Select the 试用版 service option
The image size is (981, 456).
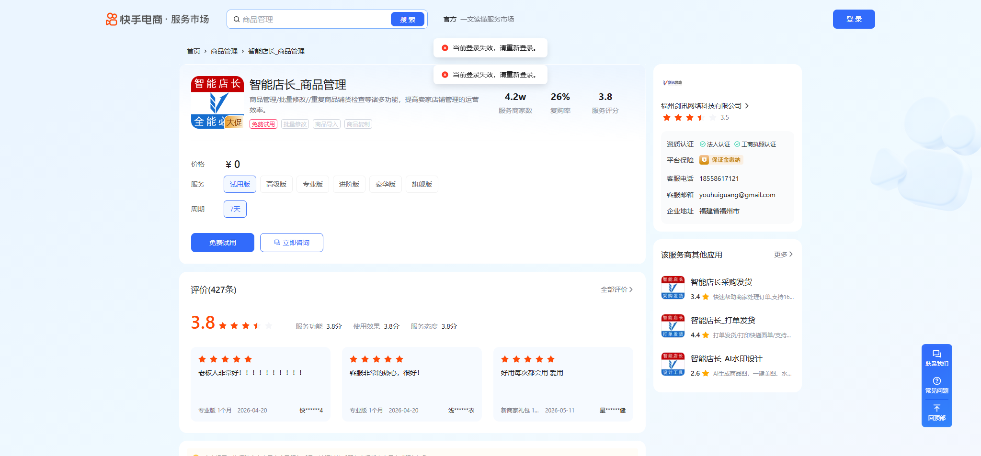click(240, 184)
